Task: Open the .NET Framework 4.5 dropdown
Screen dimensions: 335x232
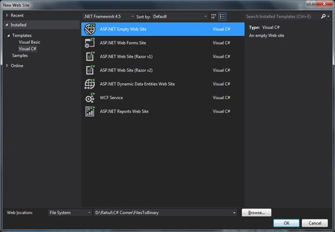Action: click(x=108, y=17)
